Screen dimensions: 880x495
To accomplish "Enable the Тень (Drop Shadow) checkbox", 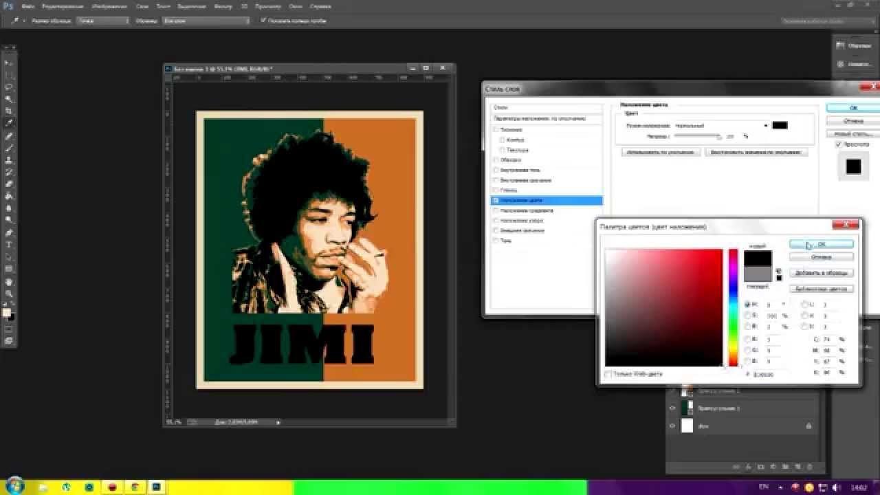I will (x=495, y=241).
